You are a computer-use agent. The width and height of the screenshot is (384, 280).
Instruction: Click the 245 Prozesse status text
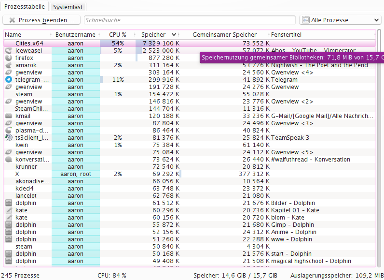point(20,276)
